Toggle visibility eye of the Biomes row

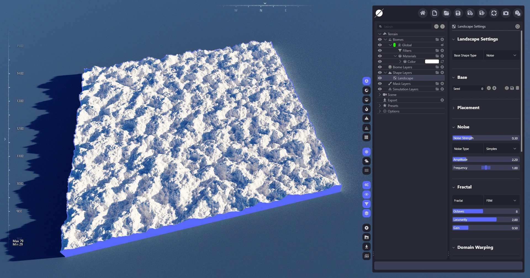click(380, 39)
